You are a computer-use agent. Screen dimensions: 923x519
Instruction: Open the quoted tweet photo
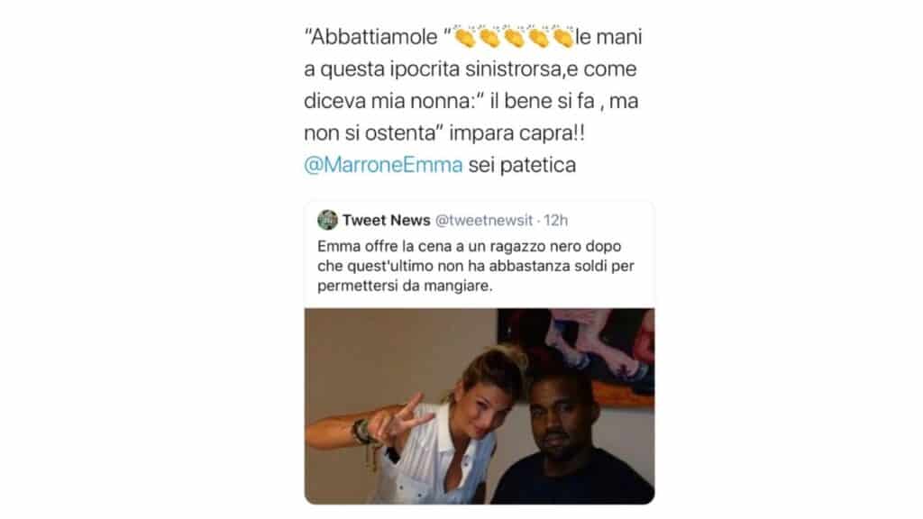tap(480, 406)
